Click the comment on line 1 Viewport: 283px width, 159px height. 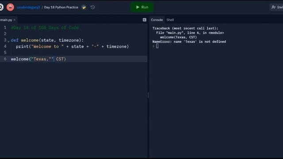tap(45, 28)
